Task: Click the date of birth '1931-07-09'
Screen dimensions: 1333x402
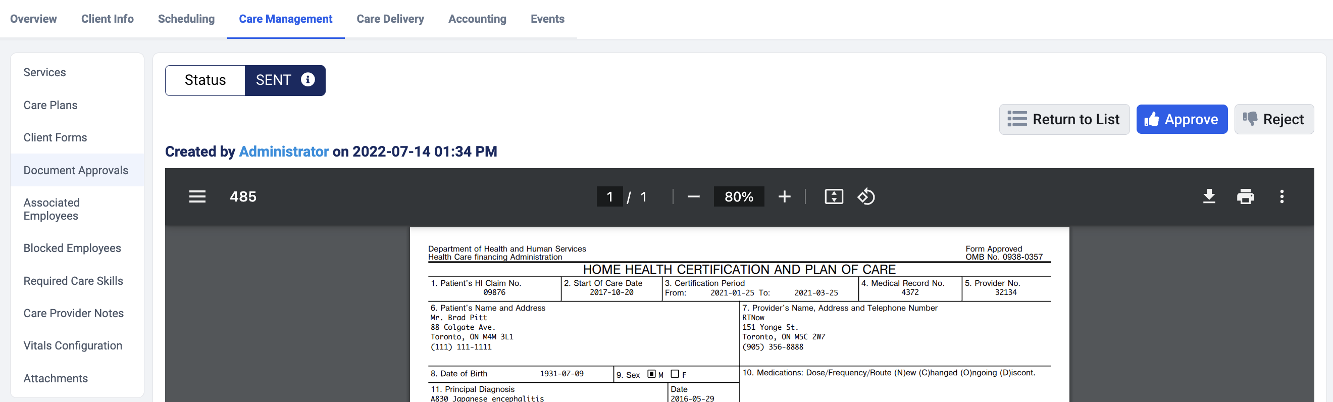Action: click(561, 374)
